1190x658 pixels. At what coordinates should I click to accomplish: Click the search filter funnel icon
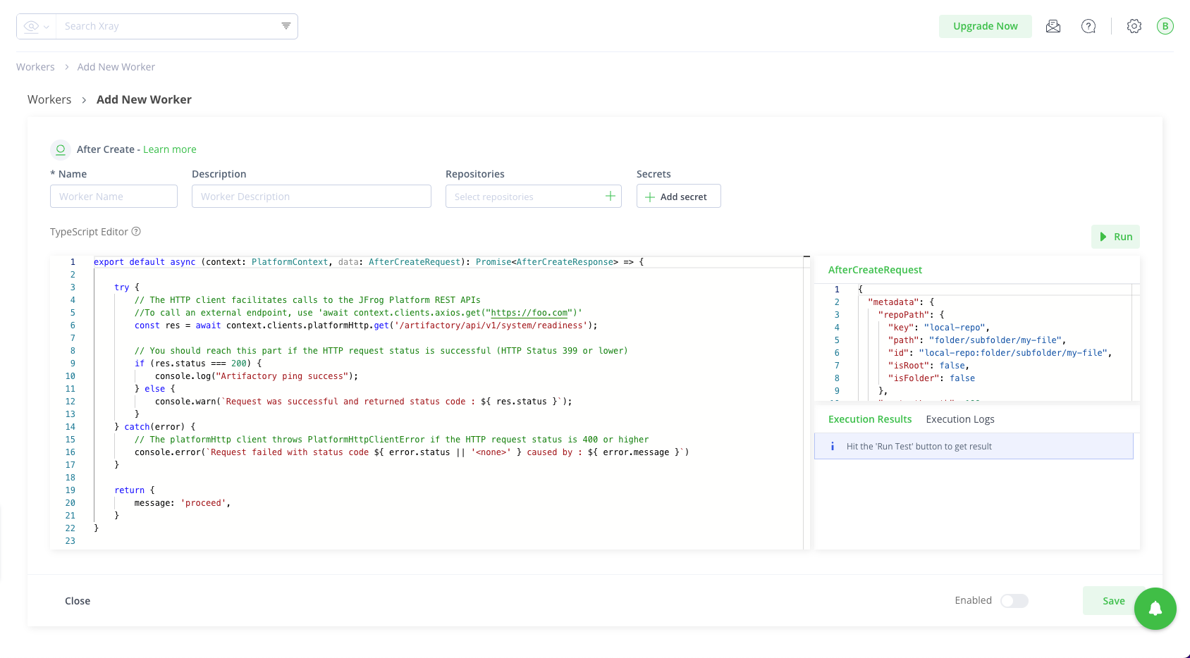point(286,26)
